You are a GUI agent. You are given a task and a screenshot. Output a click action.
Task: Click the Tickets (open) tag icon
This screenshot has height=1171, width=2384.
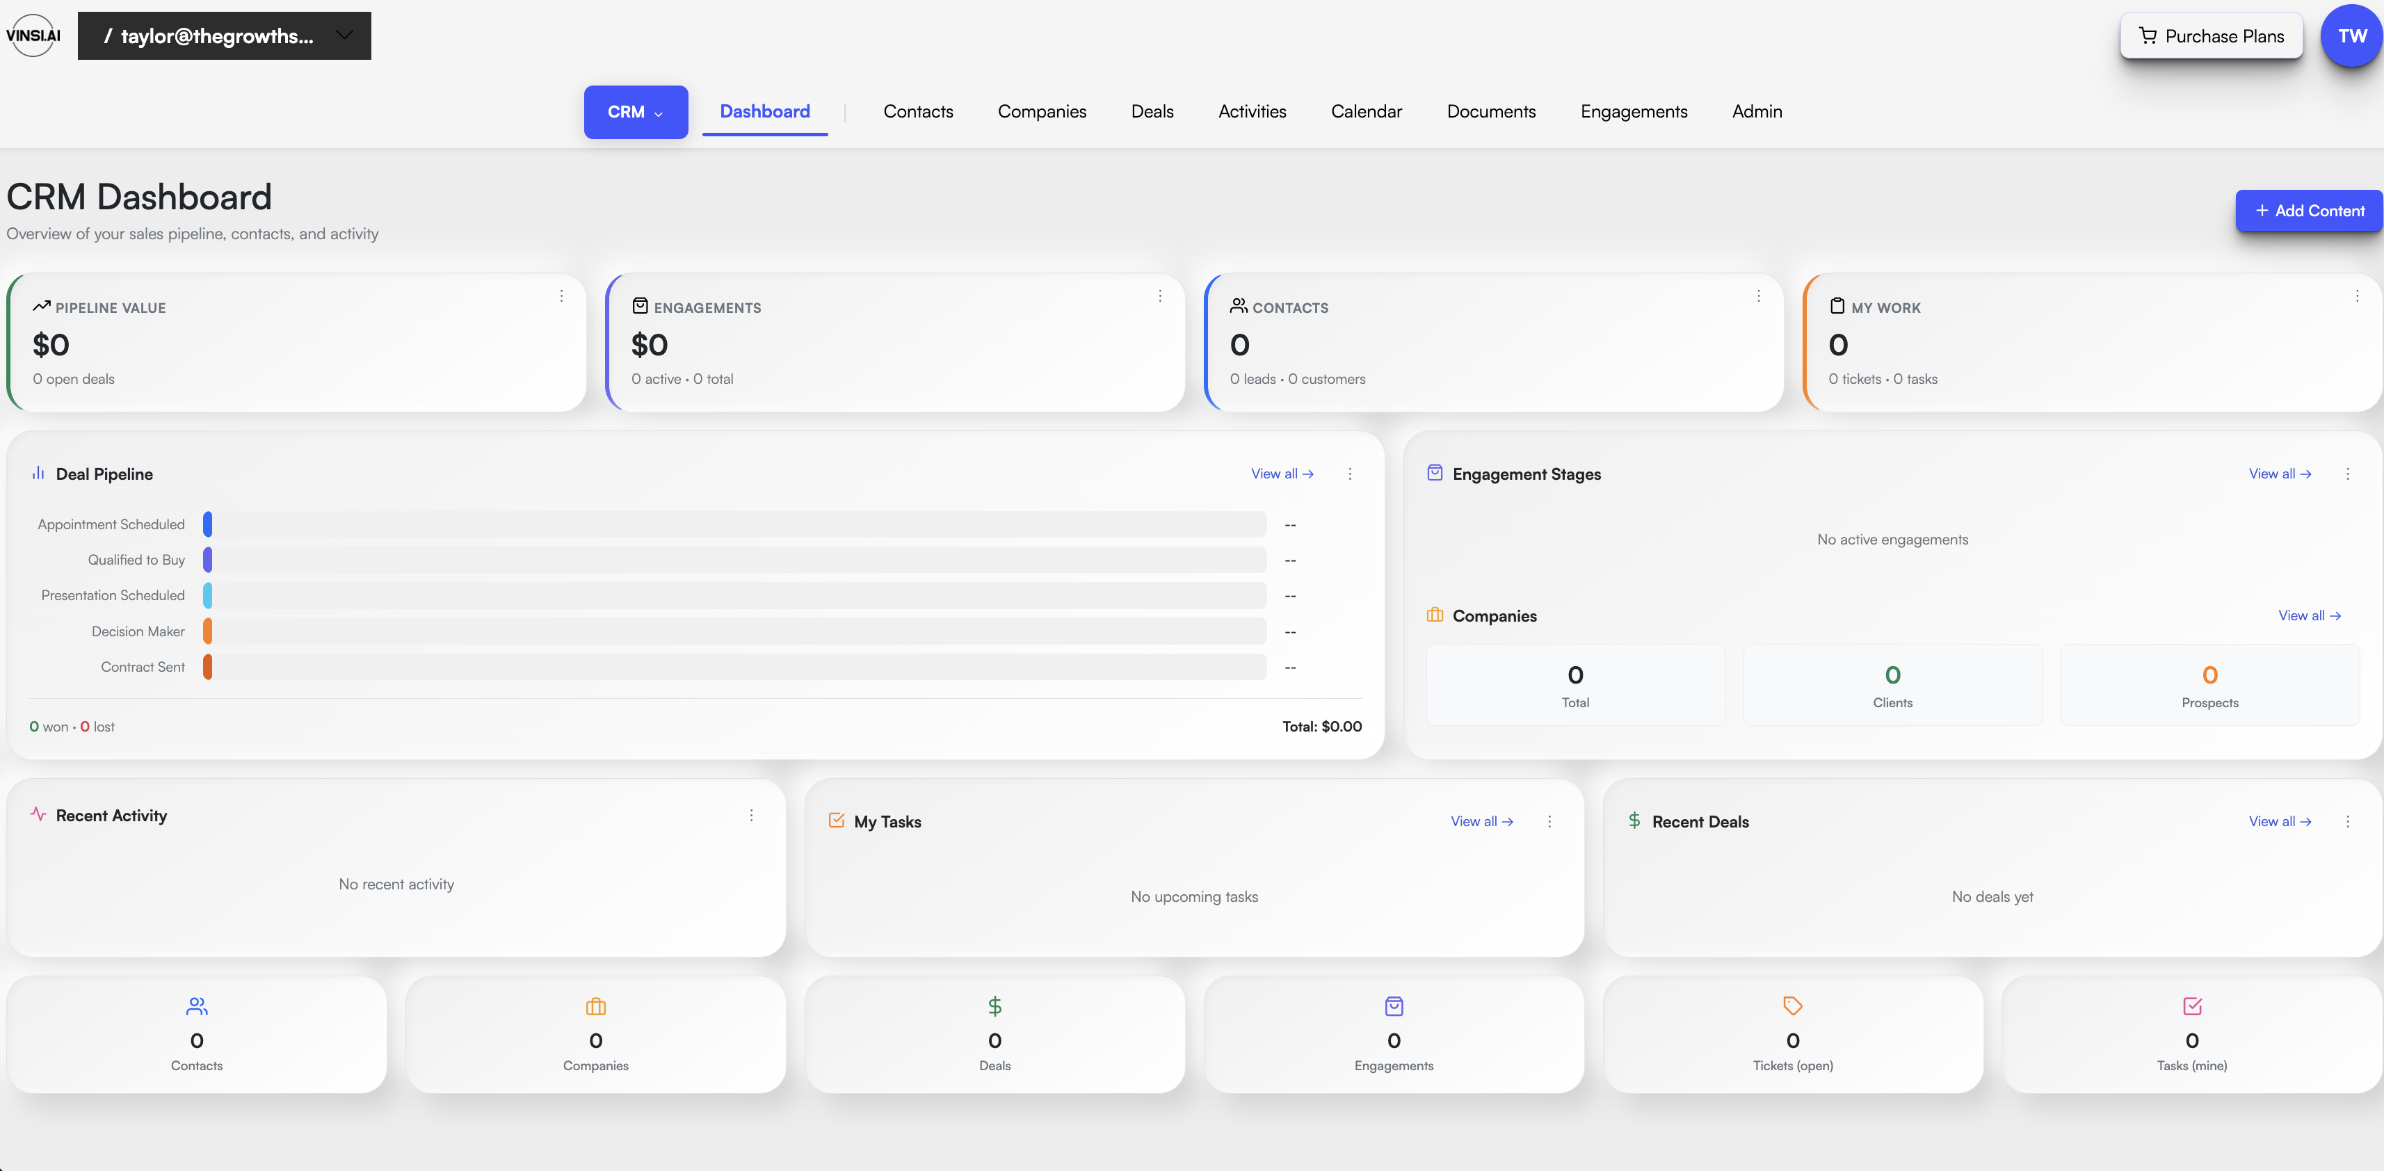[x=1793, y=1006]
